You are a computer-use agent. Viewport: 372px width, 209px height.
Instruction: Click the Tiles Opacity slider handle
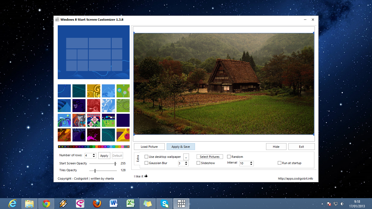(95, 171)
